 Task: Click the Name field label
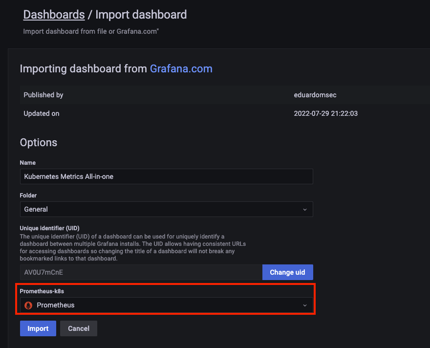point(27,163)
